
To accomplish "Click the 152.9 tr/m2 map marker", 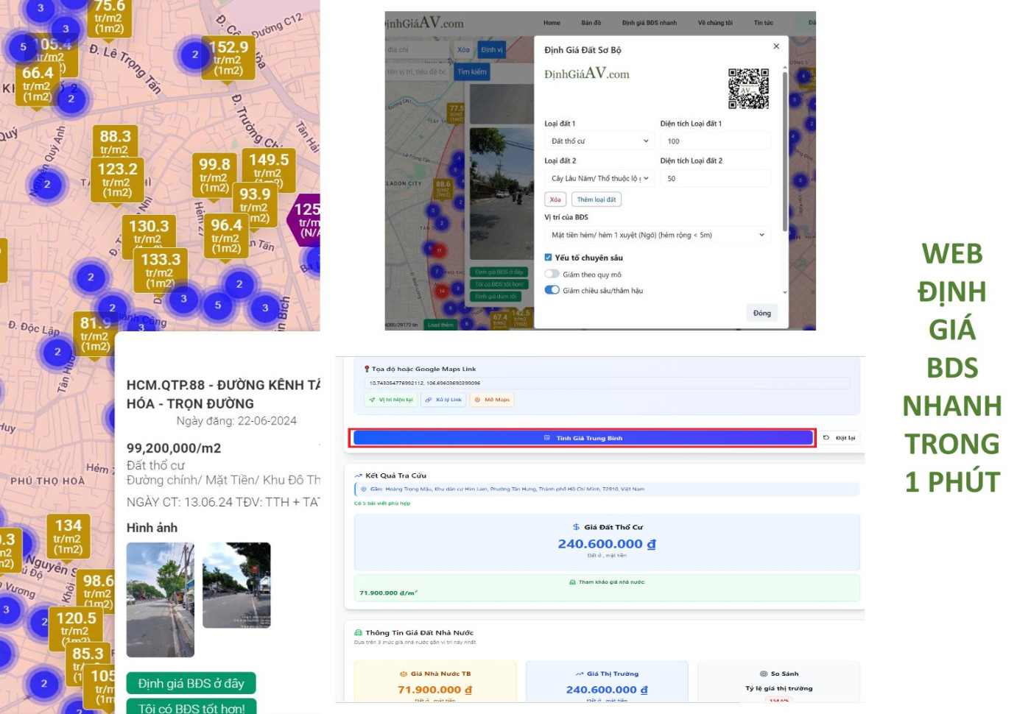I will (x=228, y=57).
